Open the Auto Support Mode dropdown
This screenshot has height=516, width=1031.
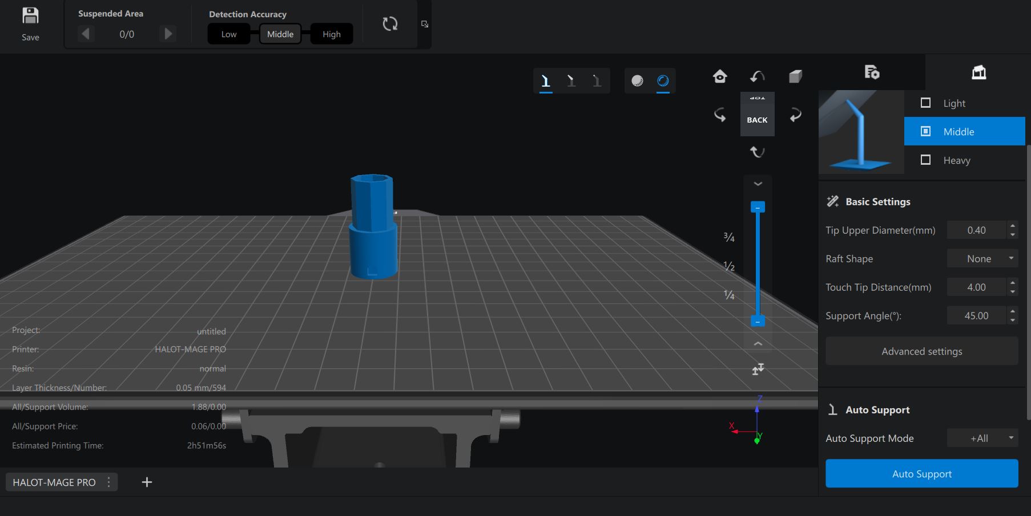982,438
